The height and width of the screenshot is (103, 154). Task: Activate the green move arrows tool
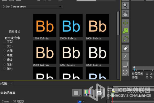(x=125, y=23)
